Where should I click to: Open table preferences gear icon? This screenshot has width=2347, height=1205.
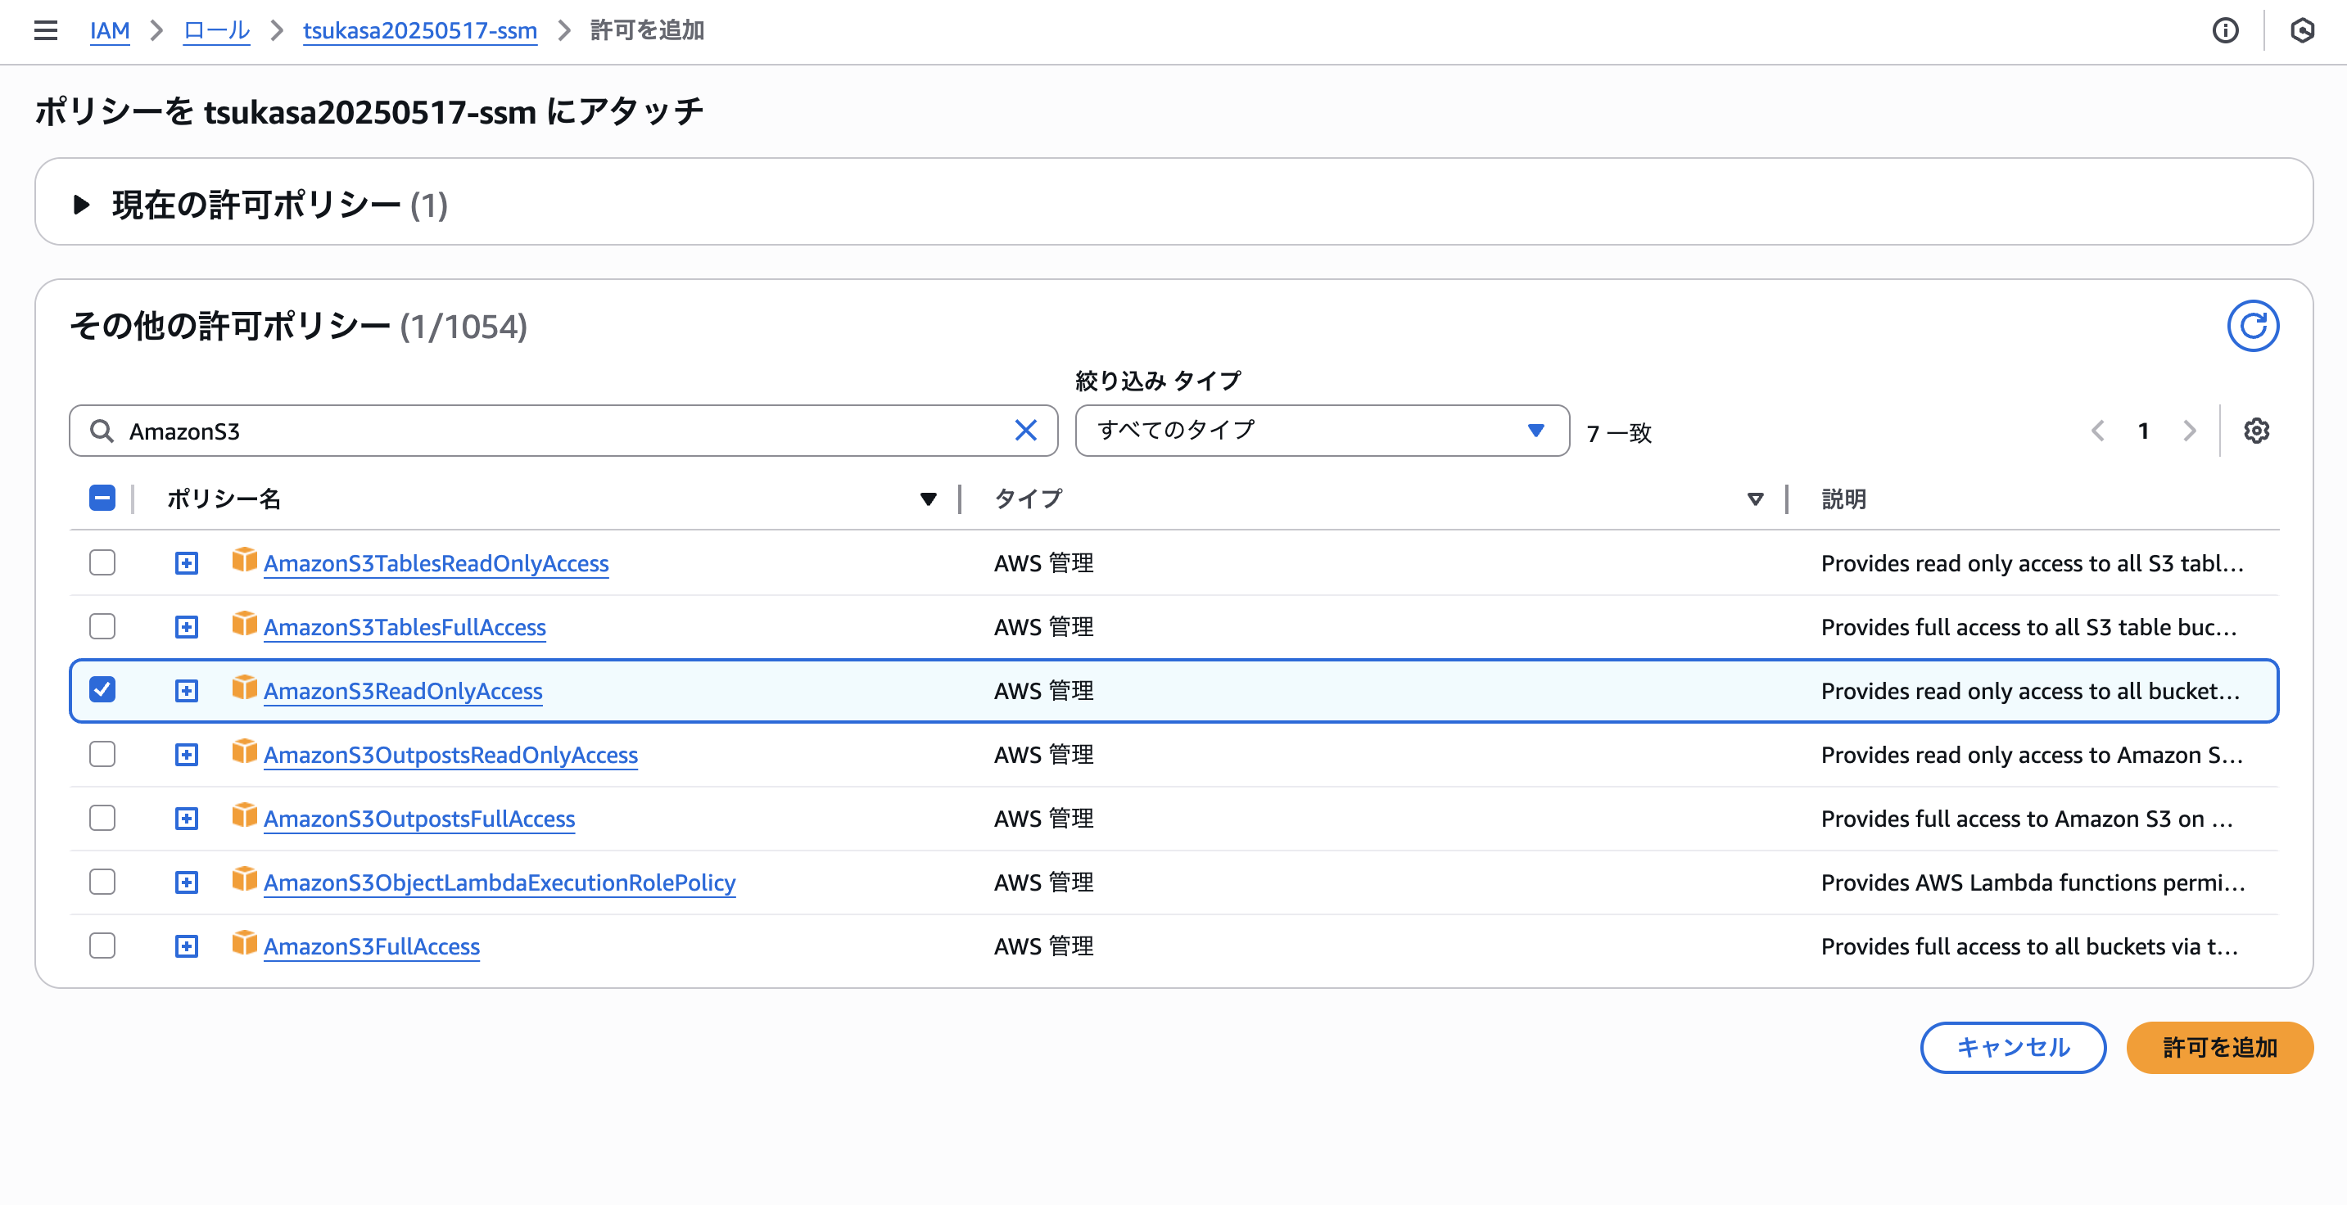click(2256, 431)
